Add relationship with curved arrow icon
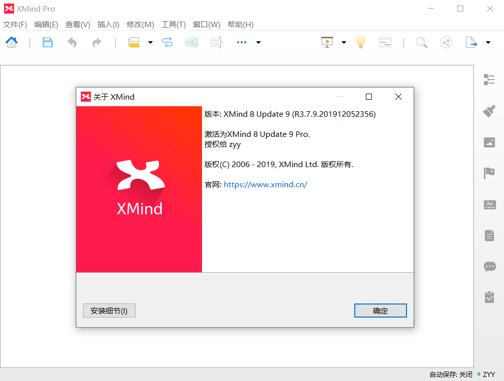 (x=167, y=42)
